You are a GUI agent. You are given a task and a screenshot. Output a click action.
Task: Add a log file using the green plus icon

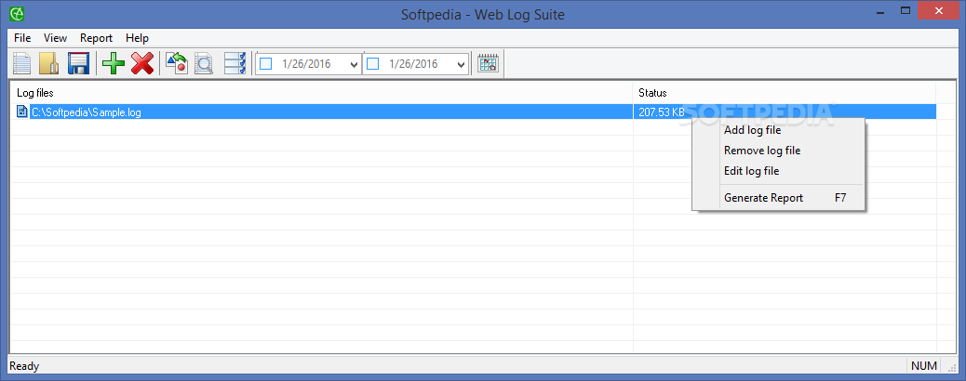click(114, 63)
